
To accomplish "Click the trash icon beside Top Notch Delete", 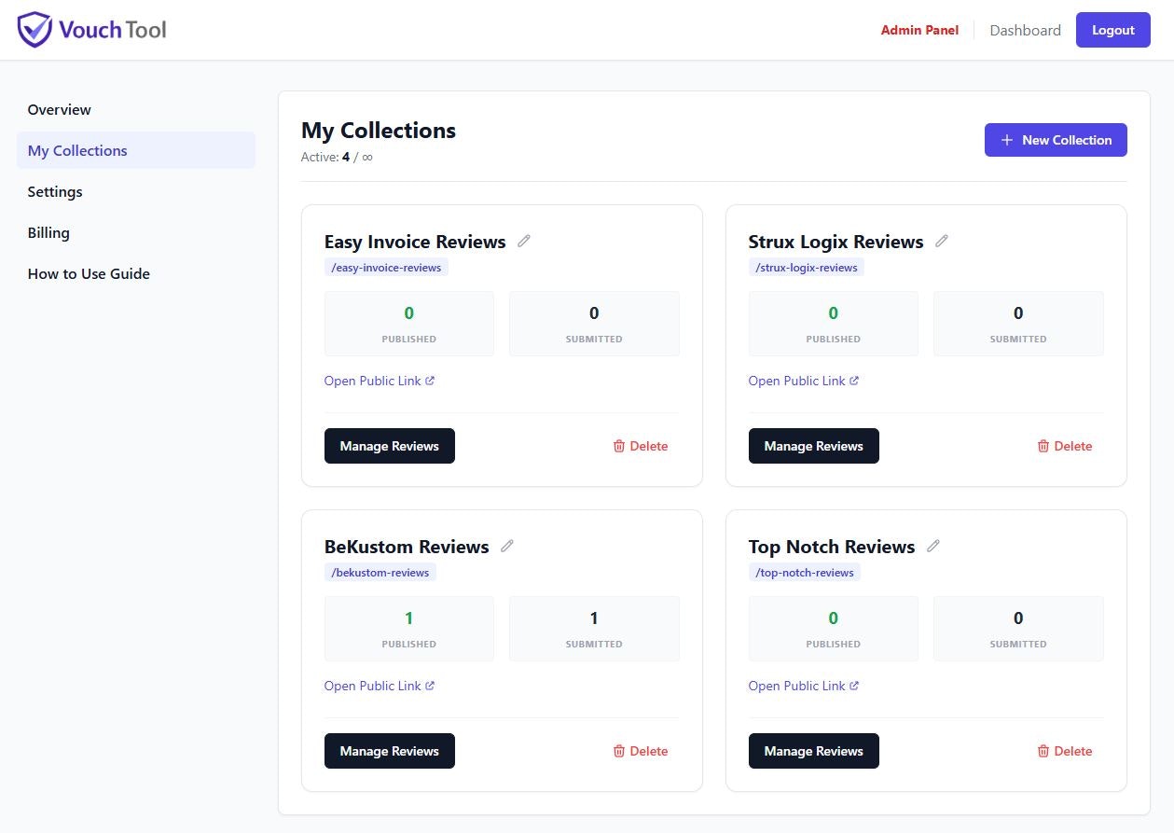I will click(1044, 751).
